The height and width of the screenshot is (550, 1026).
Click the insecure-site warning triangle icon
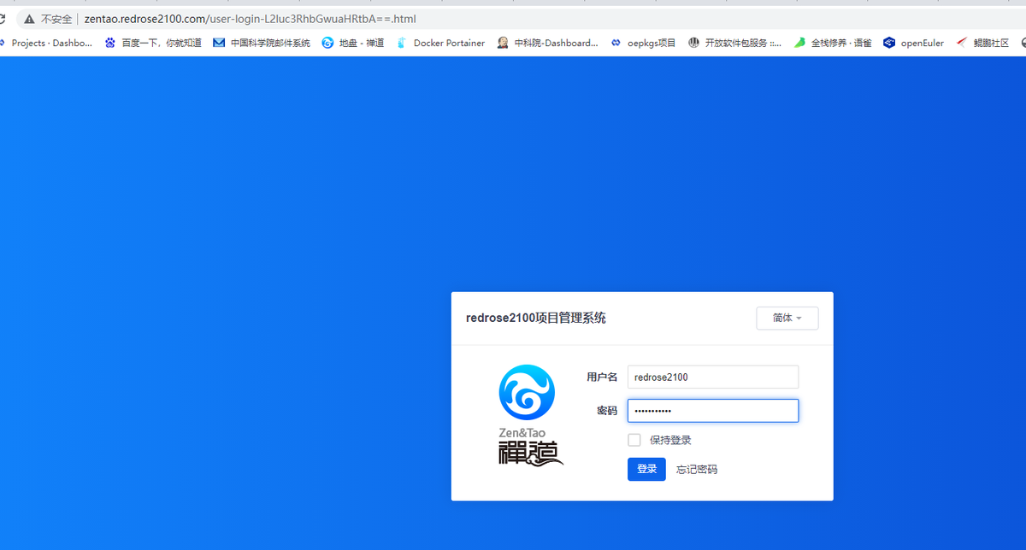click(29, 19)
